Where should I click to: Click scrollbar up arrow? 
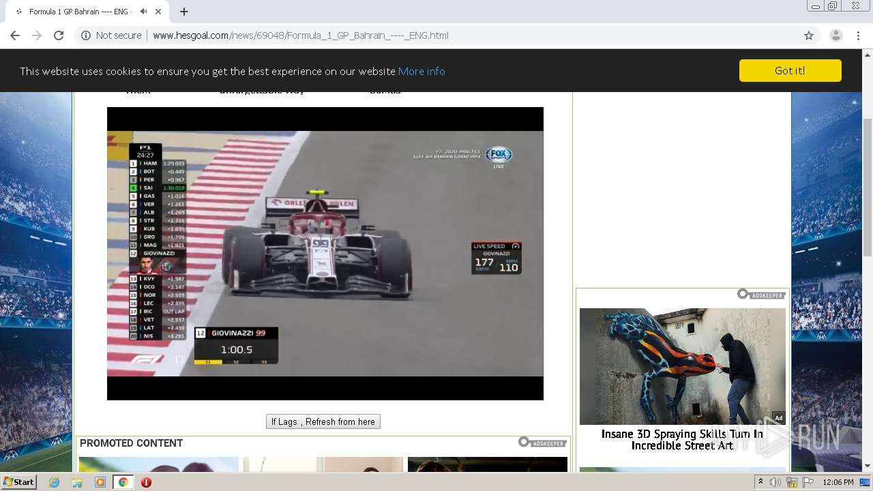[868, 55]
